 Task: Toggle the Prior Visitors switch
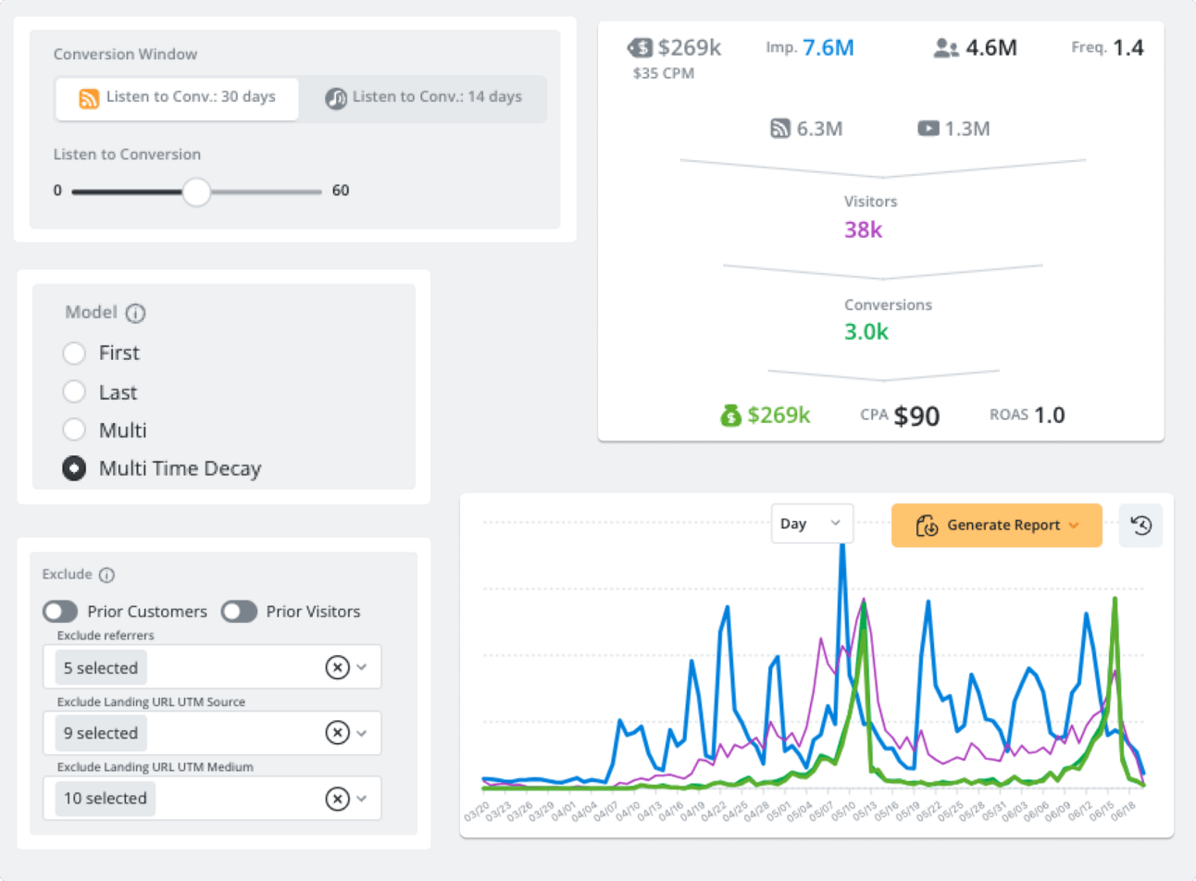click(x=239, y=612)
